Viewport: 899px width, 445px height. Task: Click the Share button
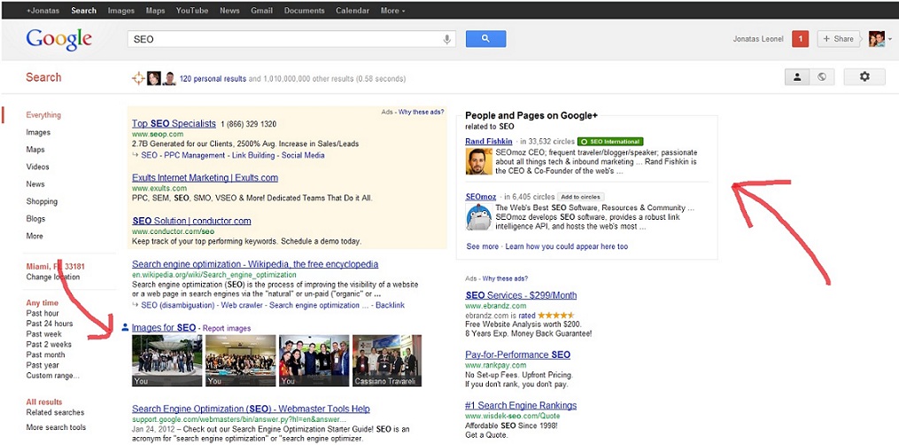[x=838, y=38]
